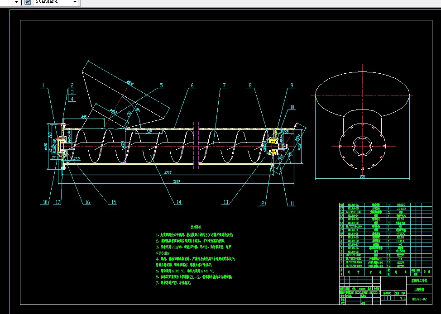Image resolution: width=441 pixels, height=314 pixels.
Task: Select part balloon label 1
Action: click(43, 86)
